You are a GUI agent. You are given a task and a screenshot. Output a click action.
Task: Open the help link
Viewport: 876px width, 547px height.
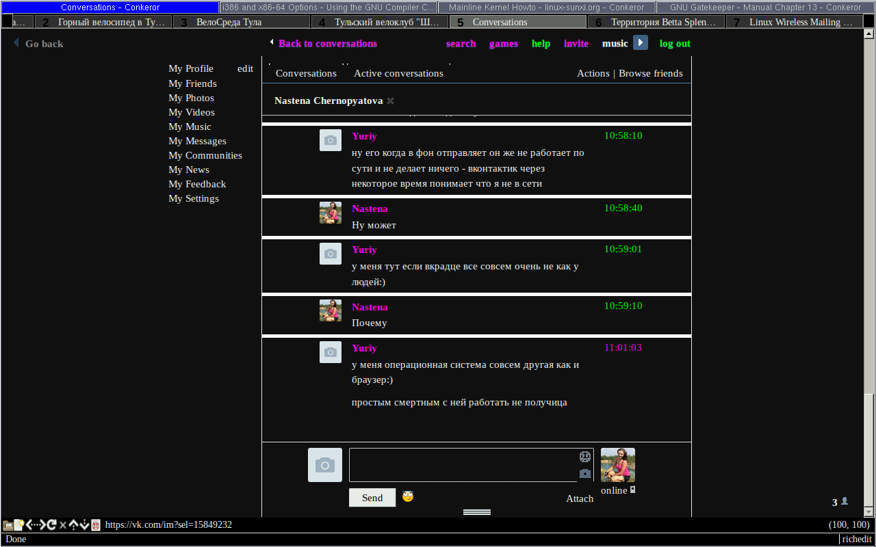pos(541,43)
